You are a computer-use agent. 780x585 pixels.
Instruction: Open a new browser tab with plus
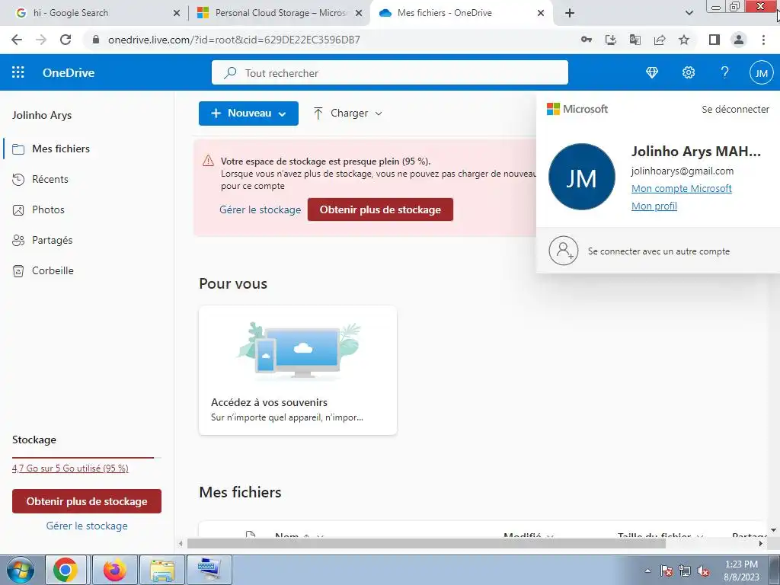tap(570, 13)
